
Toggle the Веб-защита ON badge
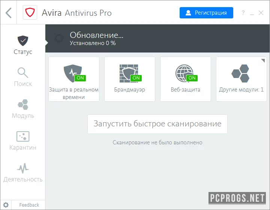click(192, 78)
